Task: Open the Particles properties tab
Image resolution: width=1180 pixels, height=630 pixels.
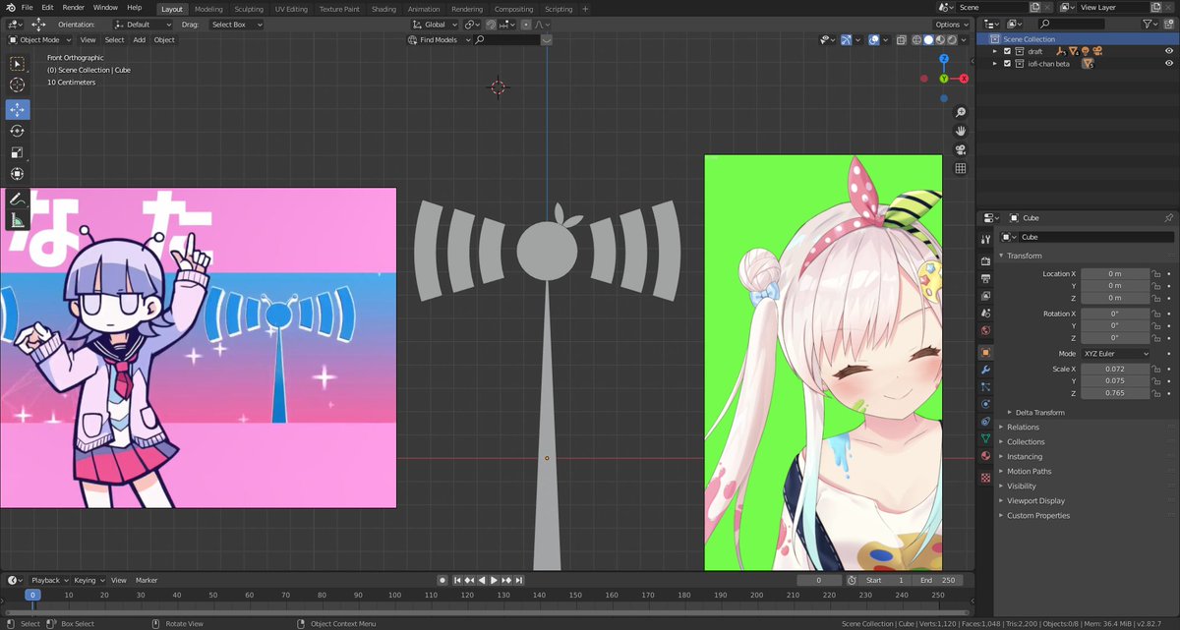Action: coord(985,387)
